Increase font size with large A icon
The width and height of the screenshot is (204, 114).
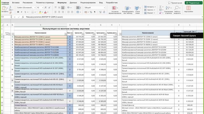46,8
